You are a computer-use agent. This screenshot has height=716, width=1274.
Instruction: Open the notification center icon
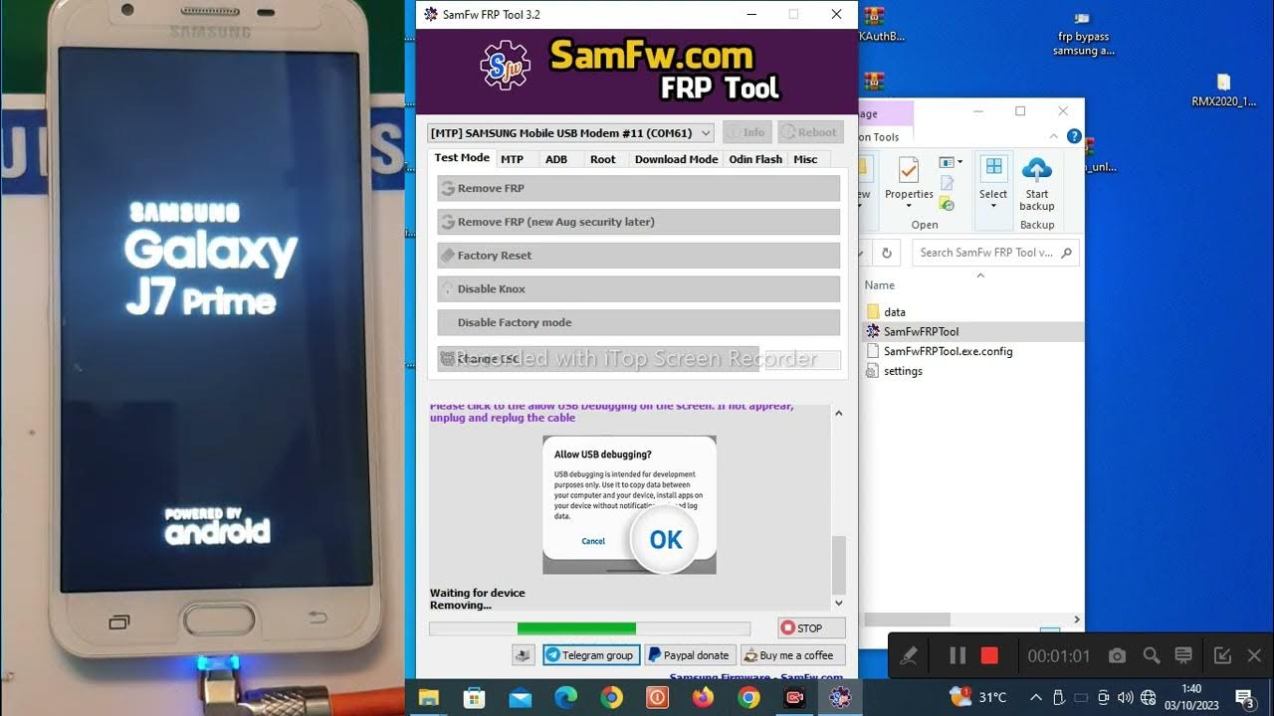click(x=1244, y=697)
